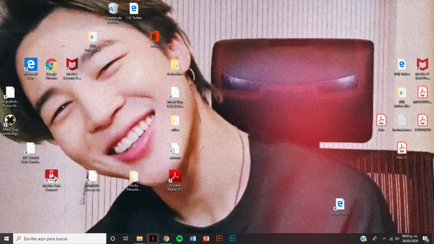The image size is (434, 244).
Task: Launch Metal Slug Anthology shortcut
Action: [x=10, y=120]
